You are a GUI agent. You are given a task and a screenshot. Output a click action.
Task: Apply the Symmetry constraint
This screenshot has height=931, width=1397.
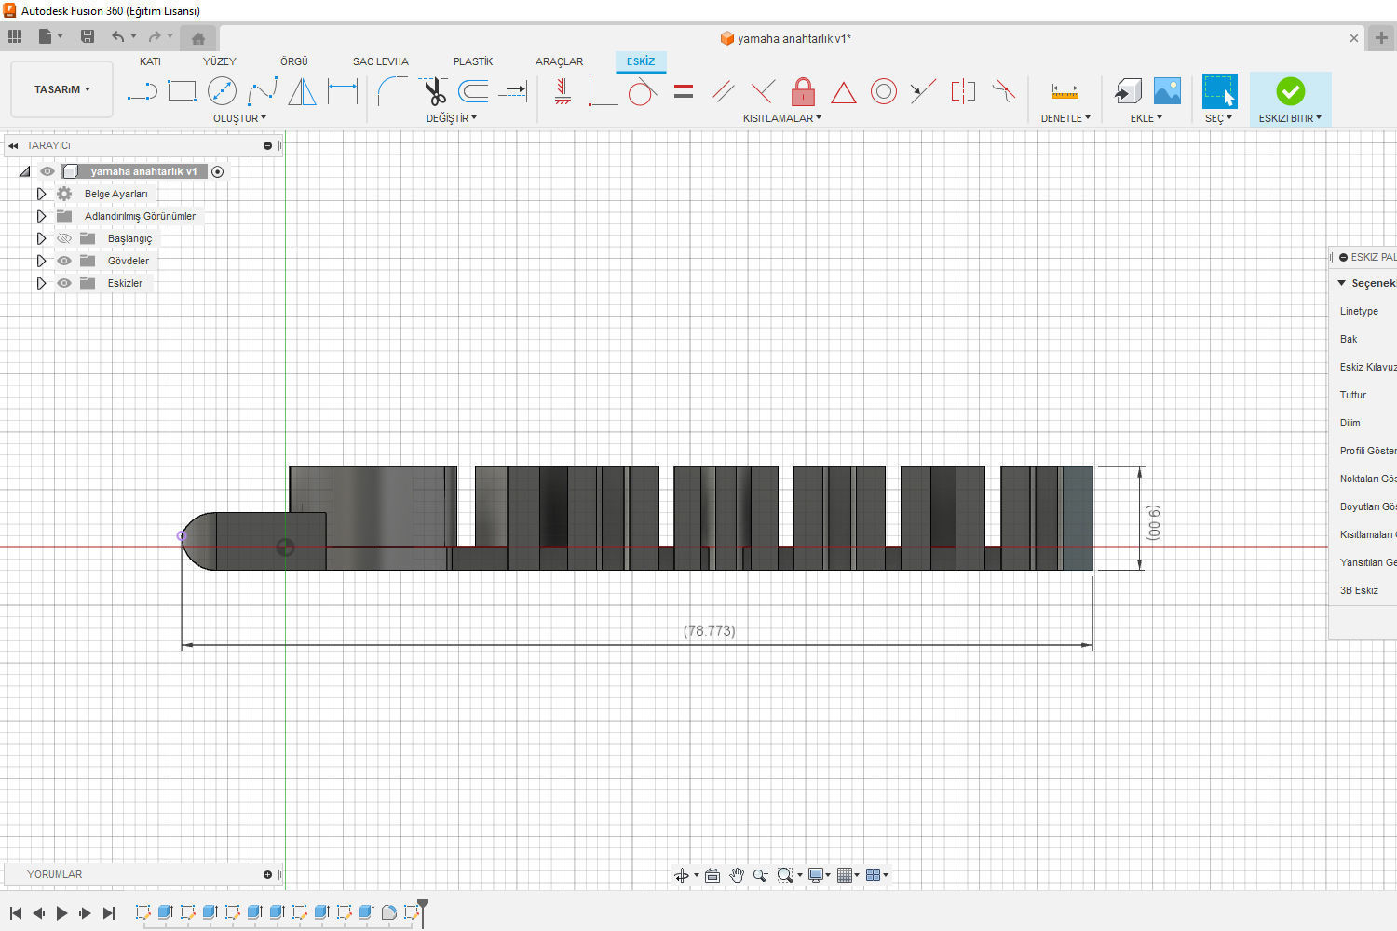coord(963,91)
